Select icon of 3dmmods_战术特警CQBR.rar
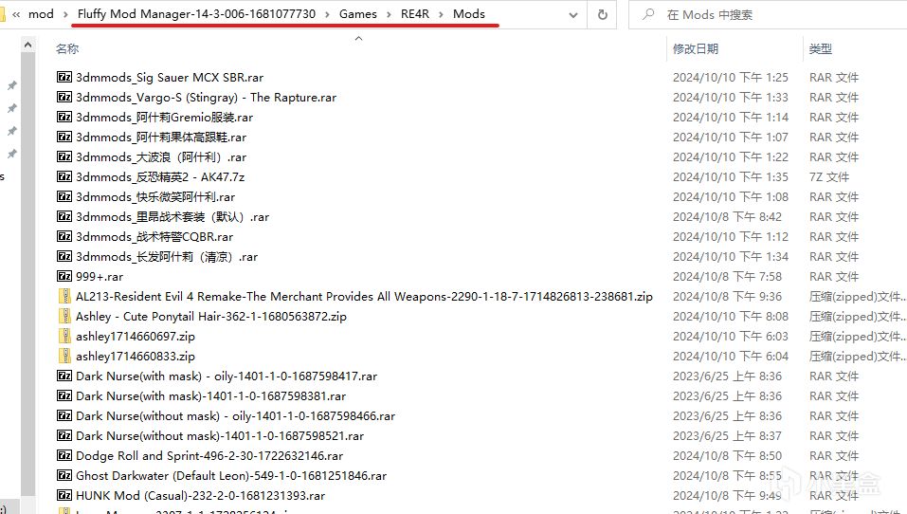This screenshot has height=514, width=907. pyautogui.click(x=64, y=236)
